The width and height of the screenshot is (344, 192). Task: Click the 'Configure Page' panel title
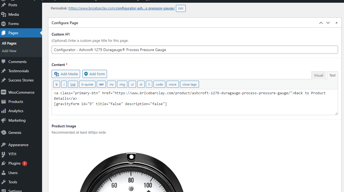point(65,23)
